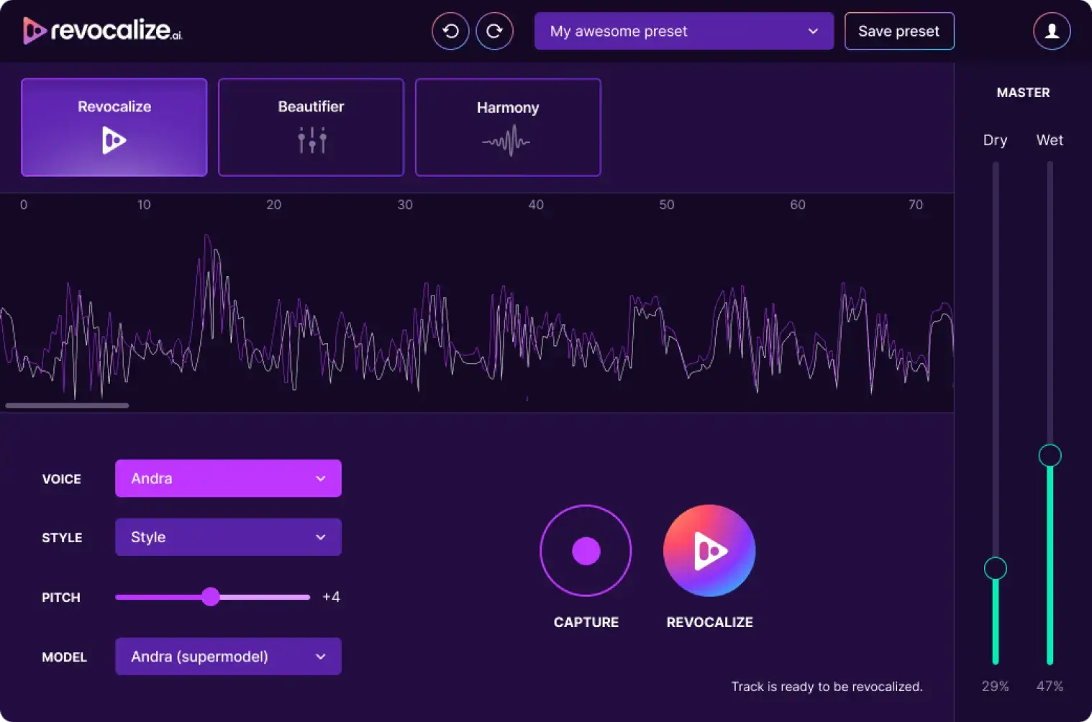Click the undo arrow icon
The width and height of the screenshot is (1092, 722).
click(x=450, y=31)
